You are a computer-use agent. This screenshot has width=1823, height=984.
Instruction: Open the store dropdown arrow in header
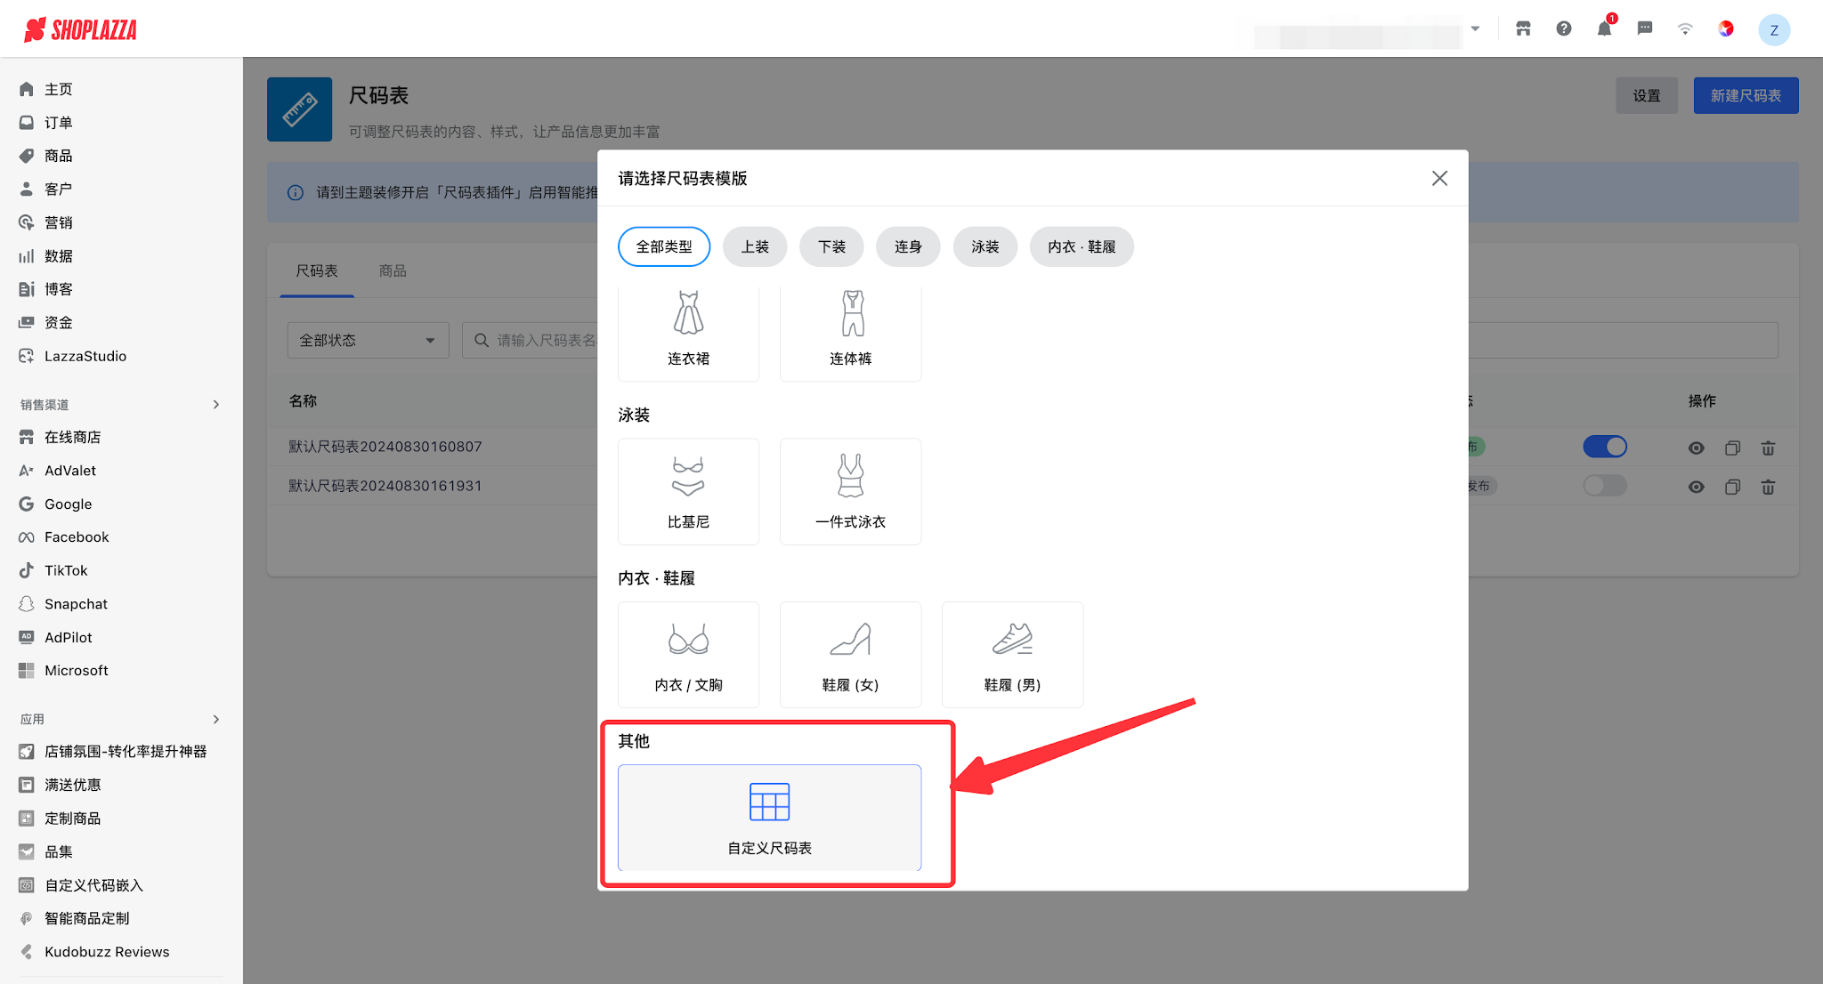click(1475, 28)
